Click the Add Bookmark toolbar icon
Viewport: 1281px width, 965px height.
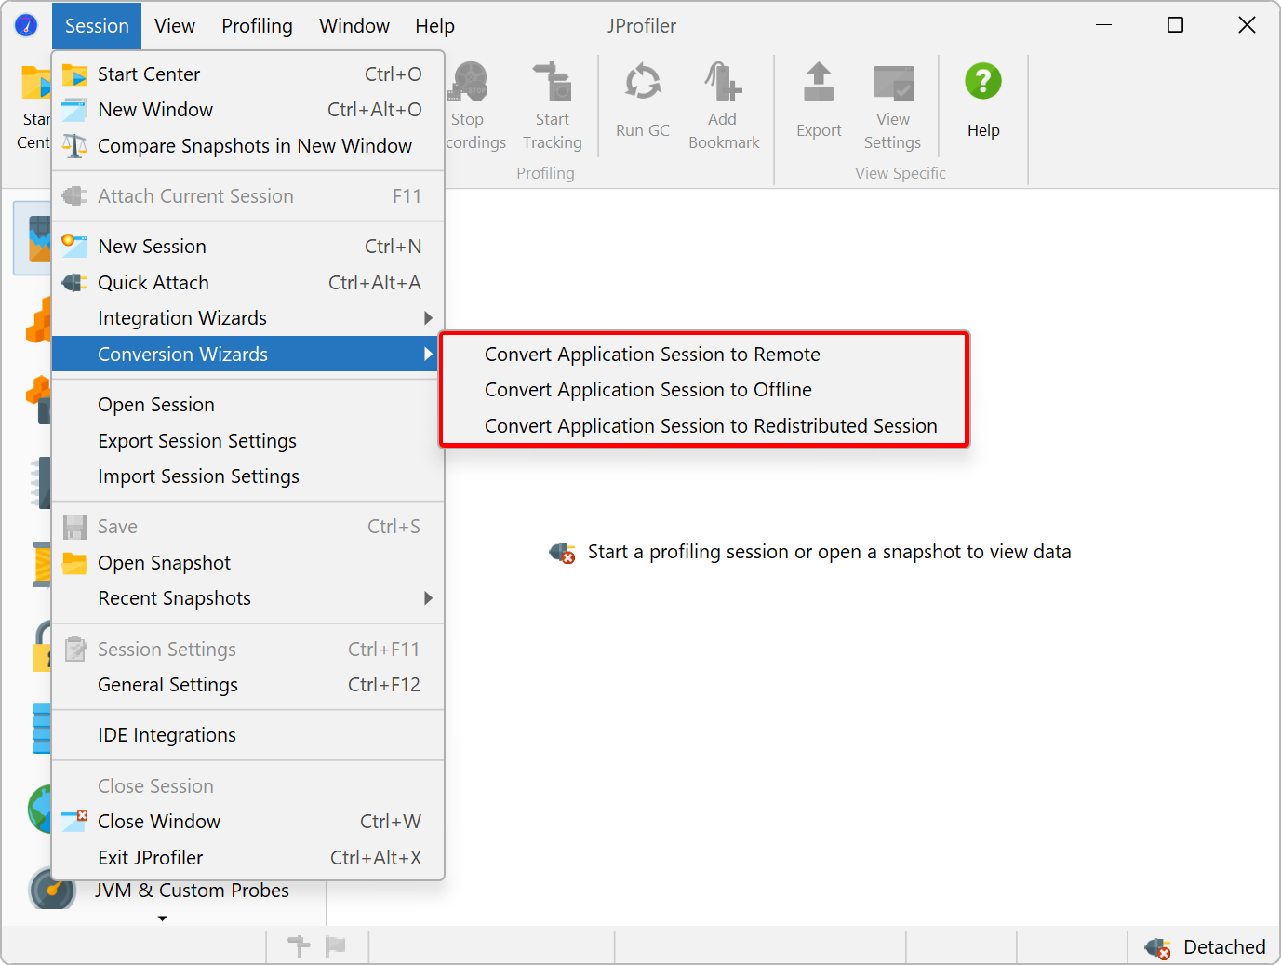coord(723,84)
